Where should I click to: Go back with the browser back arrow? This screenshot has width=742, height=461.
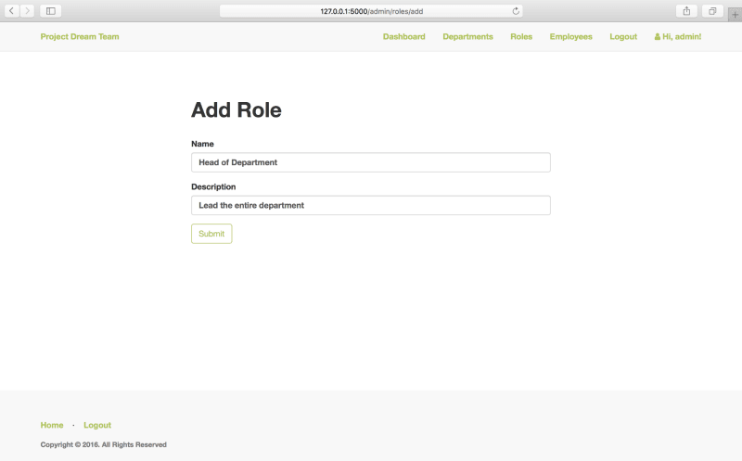(12, 11)
